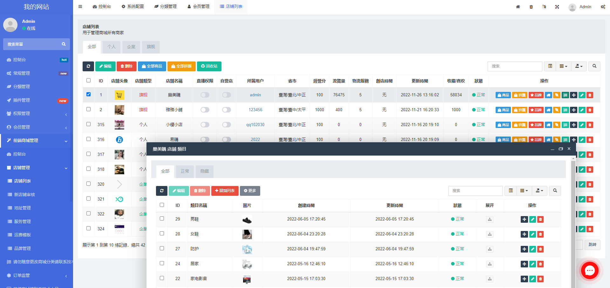Click the search magnifier in category dialog
The height and width of the screenshot is (288, 610).
pyautogui.click(x=555, y=191)
